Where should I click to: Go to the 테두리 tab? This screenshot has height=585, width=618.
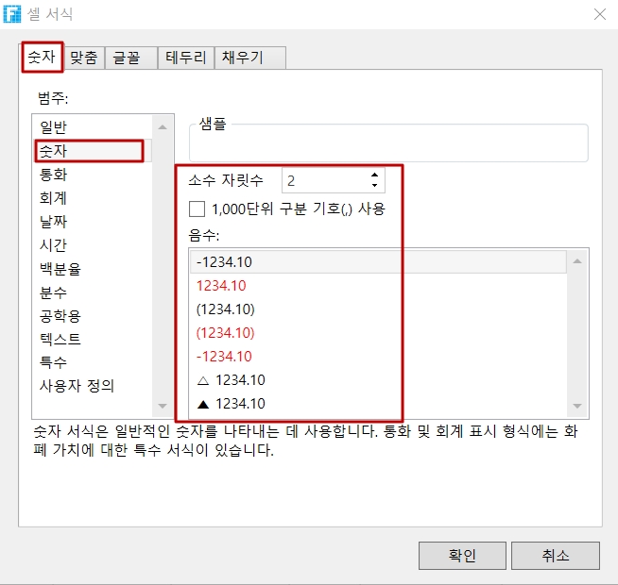click(185, 58)
